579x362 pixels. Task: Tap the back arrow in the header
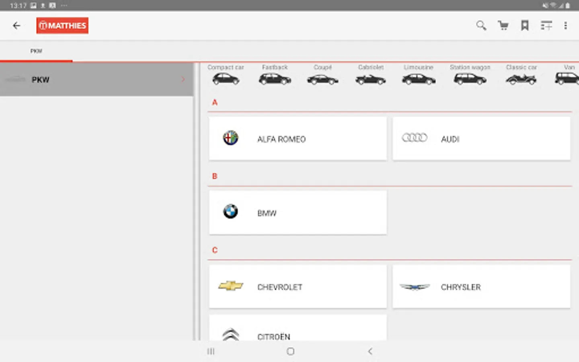tap(16, 26)
